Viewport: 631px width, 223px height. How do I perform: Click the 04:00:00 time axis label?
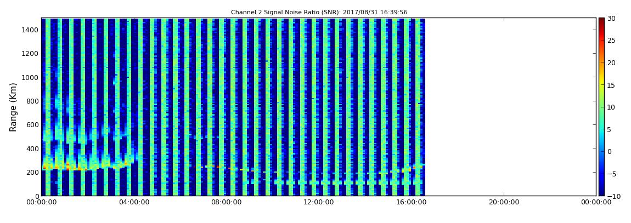[133, 203]
